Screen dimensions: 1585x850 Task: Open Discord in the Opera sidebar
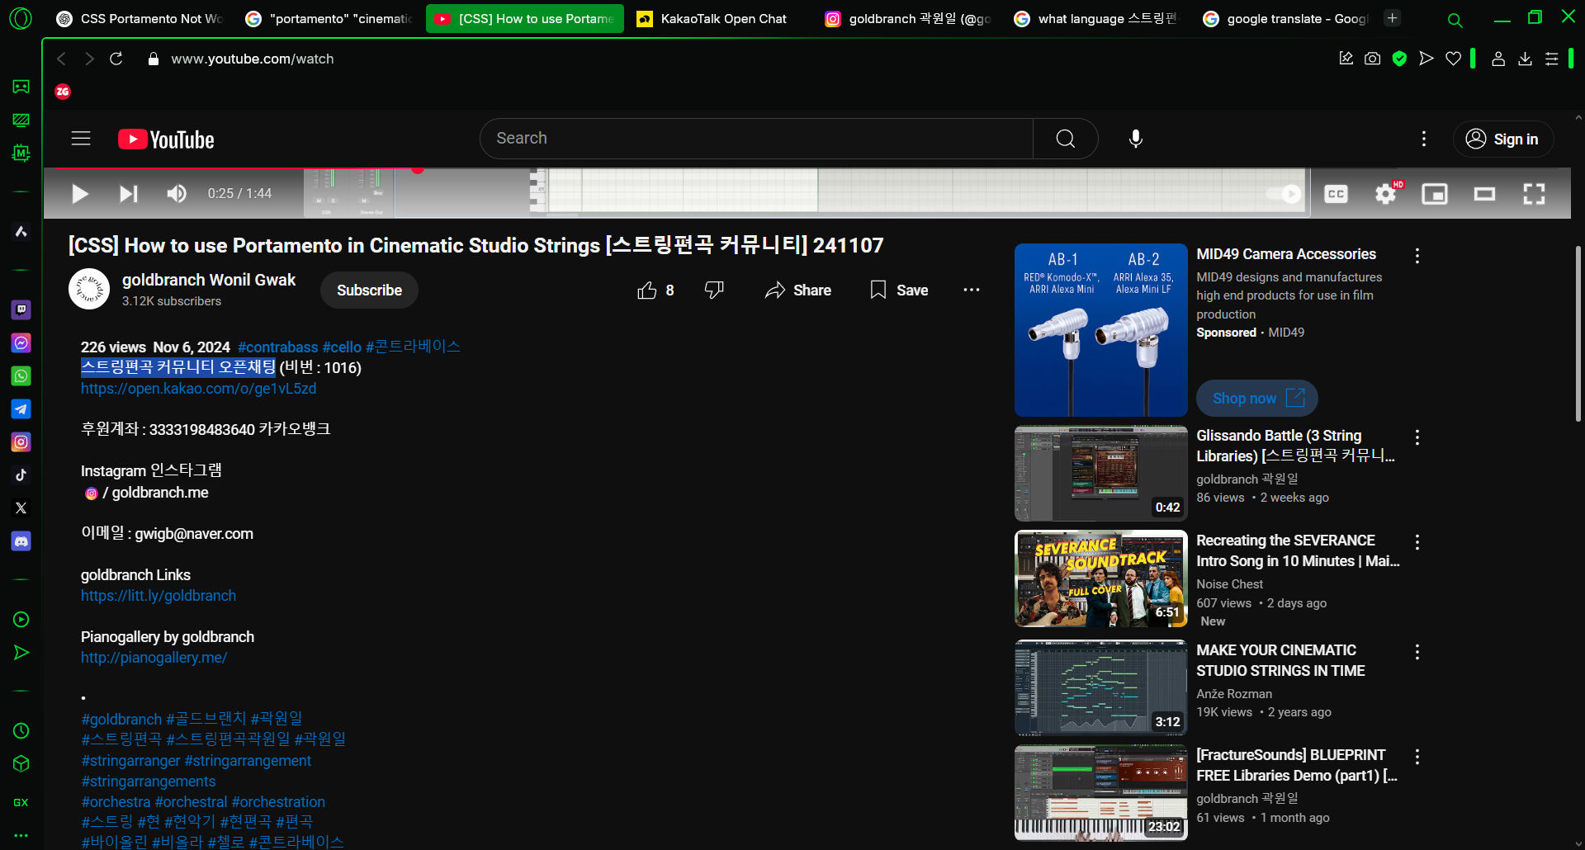click(21, 541)
